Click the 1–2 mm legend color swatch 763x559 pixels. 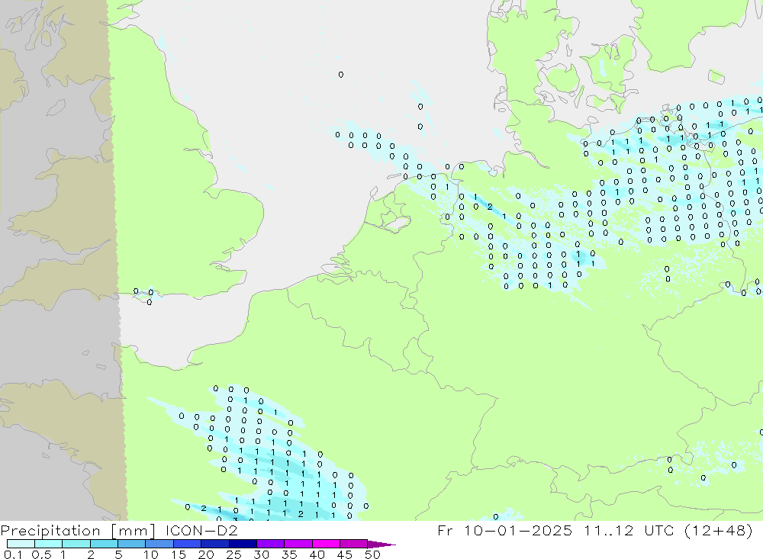tap(76, 544)
